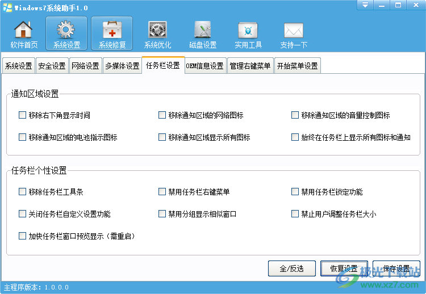Screen dimensions: 426x294
Task: Select the 系统设置 gear icon
Action: pos(66,33)
